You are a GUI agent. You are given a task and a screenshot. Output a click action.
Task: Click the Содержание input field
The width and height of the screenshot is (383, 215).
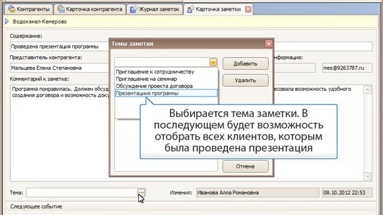(191, 47)
